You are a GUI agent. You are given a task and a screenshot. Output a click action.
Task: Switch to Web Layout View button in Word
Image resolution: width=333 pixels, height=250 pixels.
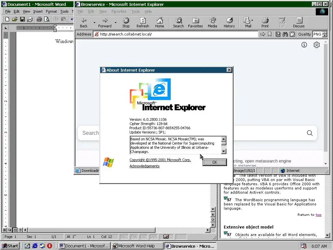[10, 230]
